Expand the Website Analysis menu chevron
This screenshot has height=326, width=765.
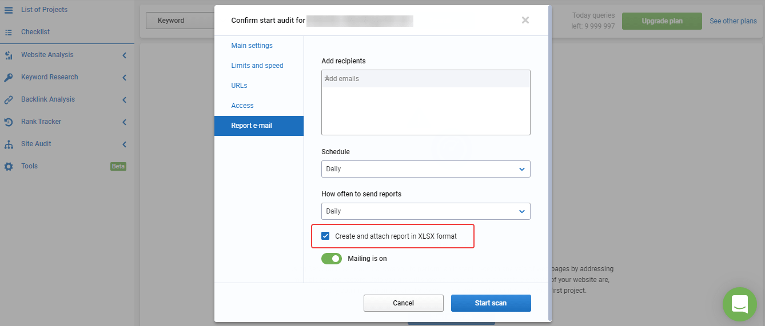point(124,55)
